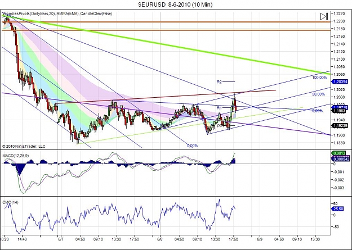
Task: Click the 6/8 date label on time axis
Action: 160,239
